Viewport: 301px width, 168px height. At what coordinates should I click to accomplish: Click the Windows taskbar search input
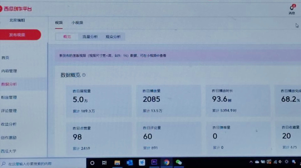pyautogui.click(x=43, y=164)
